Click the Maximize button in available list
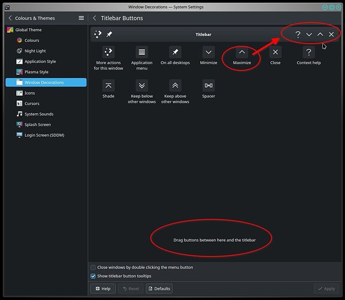The height and width of the screenshot is (300, 345). [x=242, y=52]
